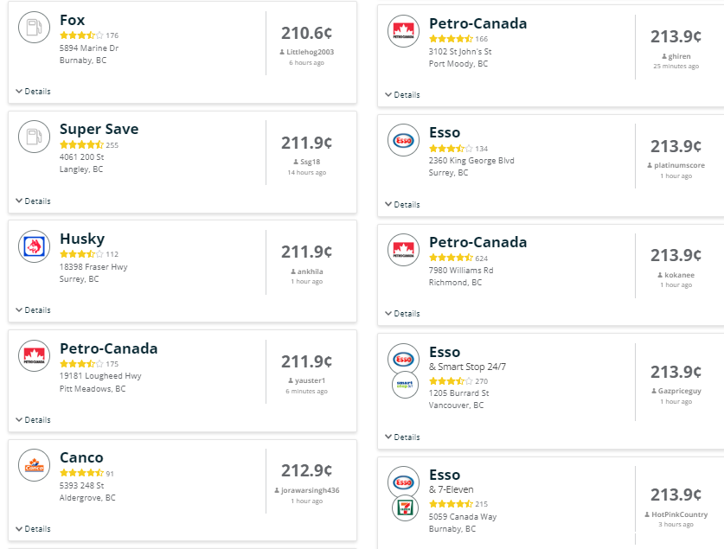Screen dimensions: 724x549
Task: Click the 7-Eleven logo icon
Action: point(405,508)
